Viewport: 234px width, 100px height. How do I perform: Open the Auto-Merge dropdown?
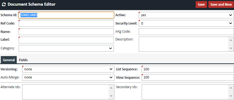point(68,78)
